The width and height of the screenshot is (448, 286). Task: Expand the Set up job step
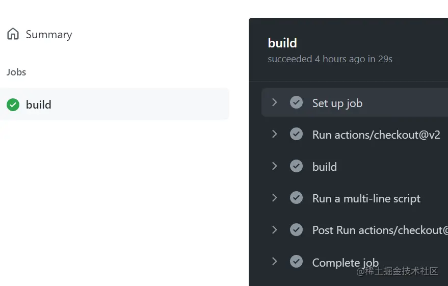click(275, 102)
